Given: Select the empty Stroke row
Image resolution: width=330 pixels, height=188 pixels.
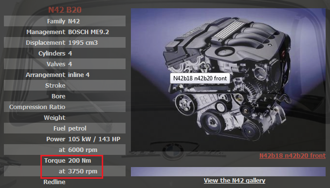Looking at the screenshot, I should [65, 85].
